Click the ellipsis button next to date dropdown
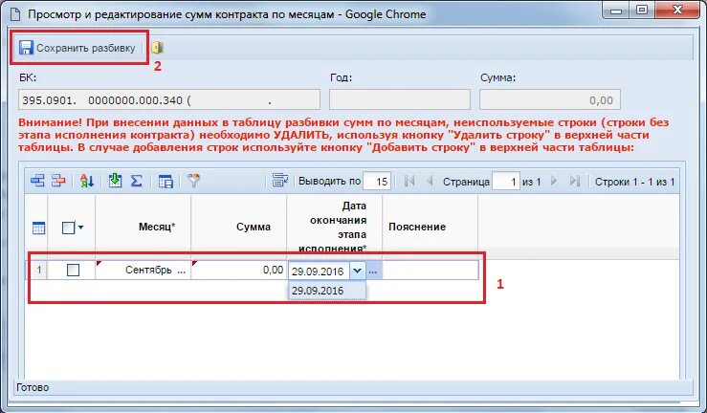The width and height of the screenshot is (707, 413). (x=373, y=272)
